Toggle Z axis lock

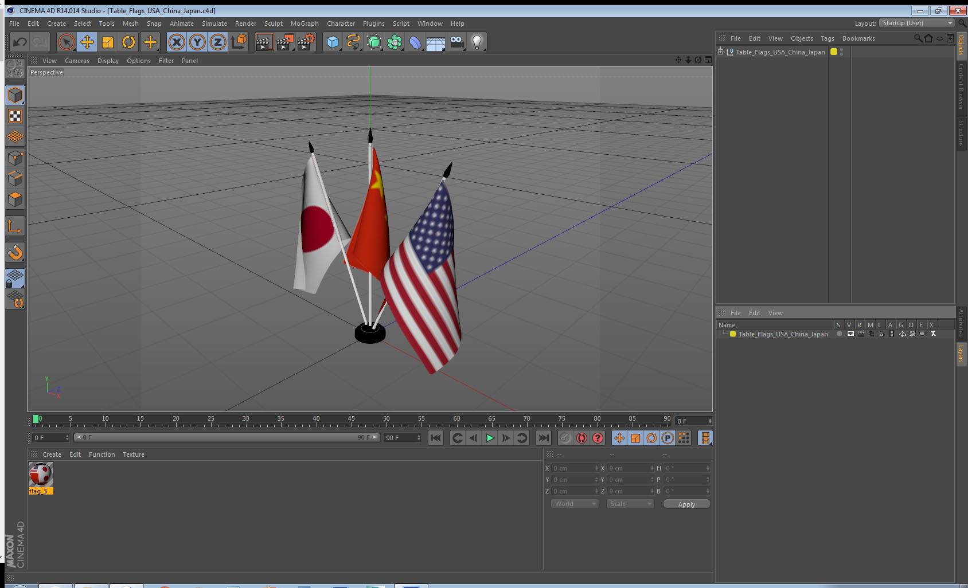click(x=218, y=42)
